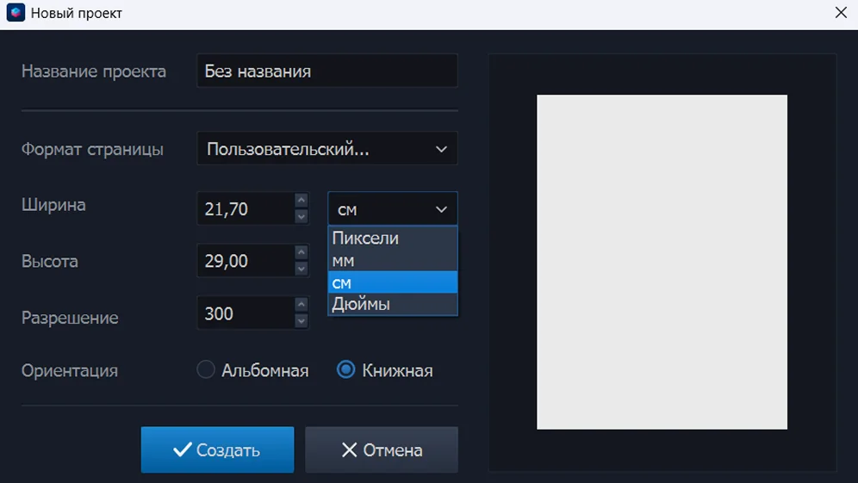Collapse the units dropdown showing см
This screenshot has height=483, width=858.
coord(392,209)
